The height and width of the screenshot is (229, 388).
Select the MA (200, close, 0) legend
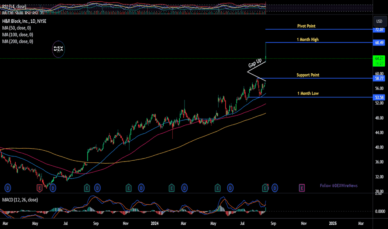pos(17,41)
